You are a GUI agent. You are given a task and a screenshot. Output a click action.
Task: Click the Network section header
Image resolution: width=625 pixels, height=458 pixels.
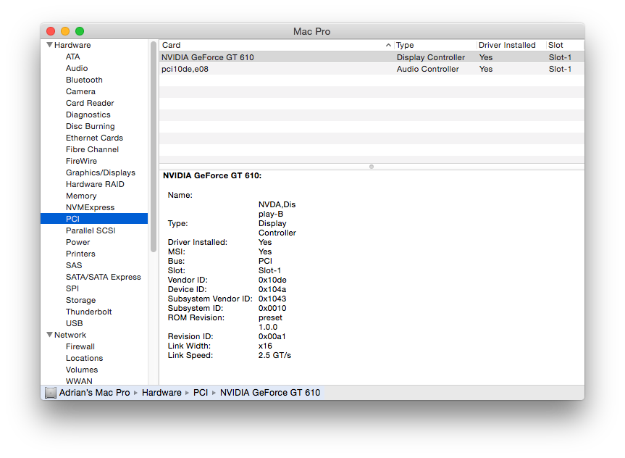70,335
